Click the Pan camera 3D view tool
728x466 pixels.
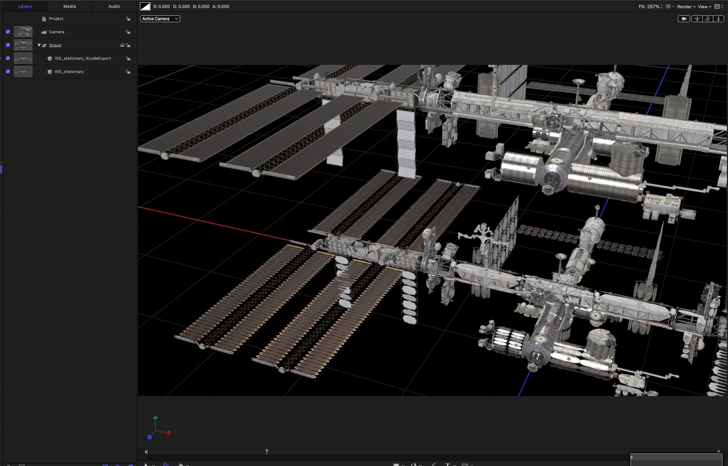pyautogui.click(x=697, y=19)
